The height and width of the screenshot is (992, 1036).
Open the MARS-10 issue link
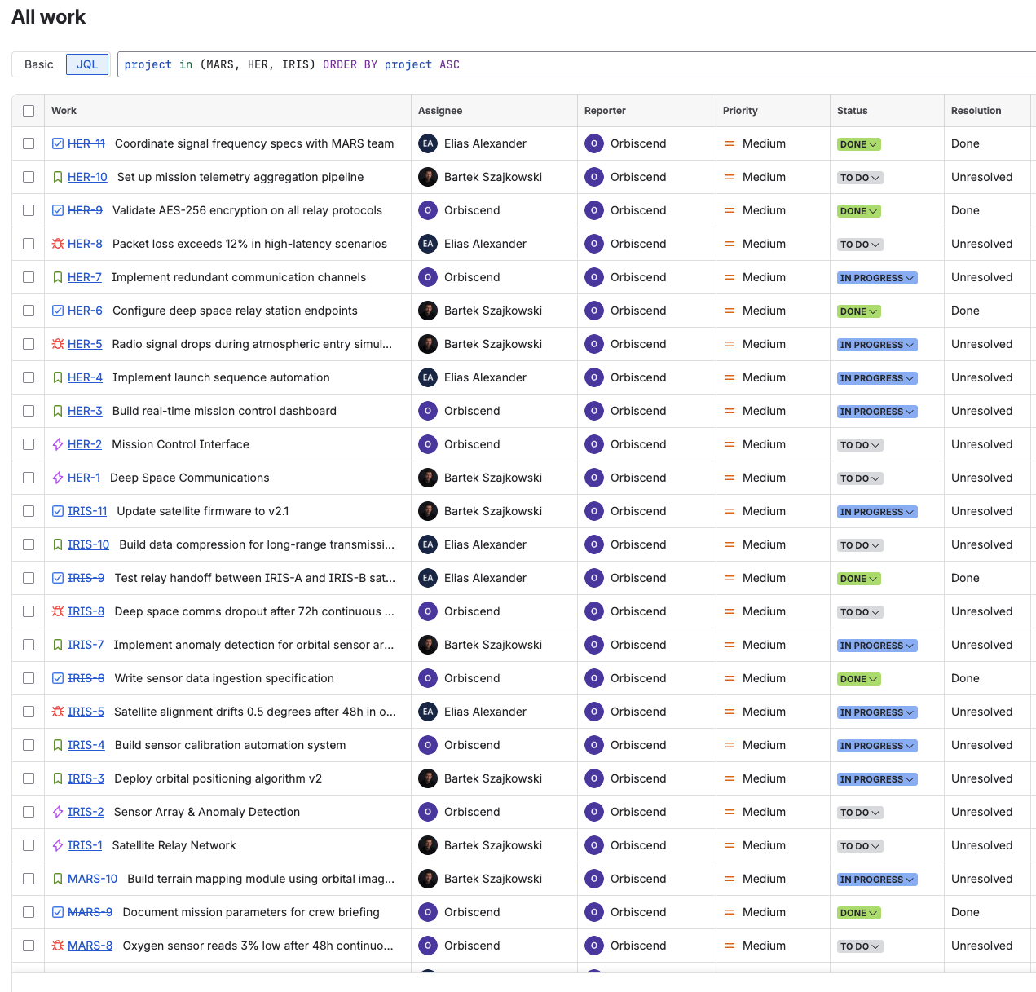[92, 879]
